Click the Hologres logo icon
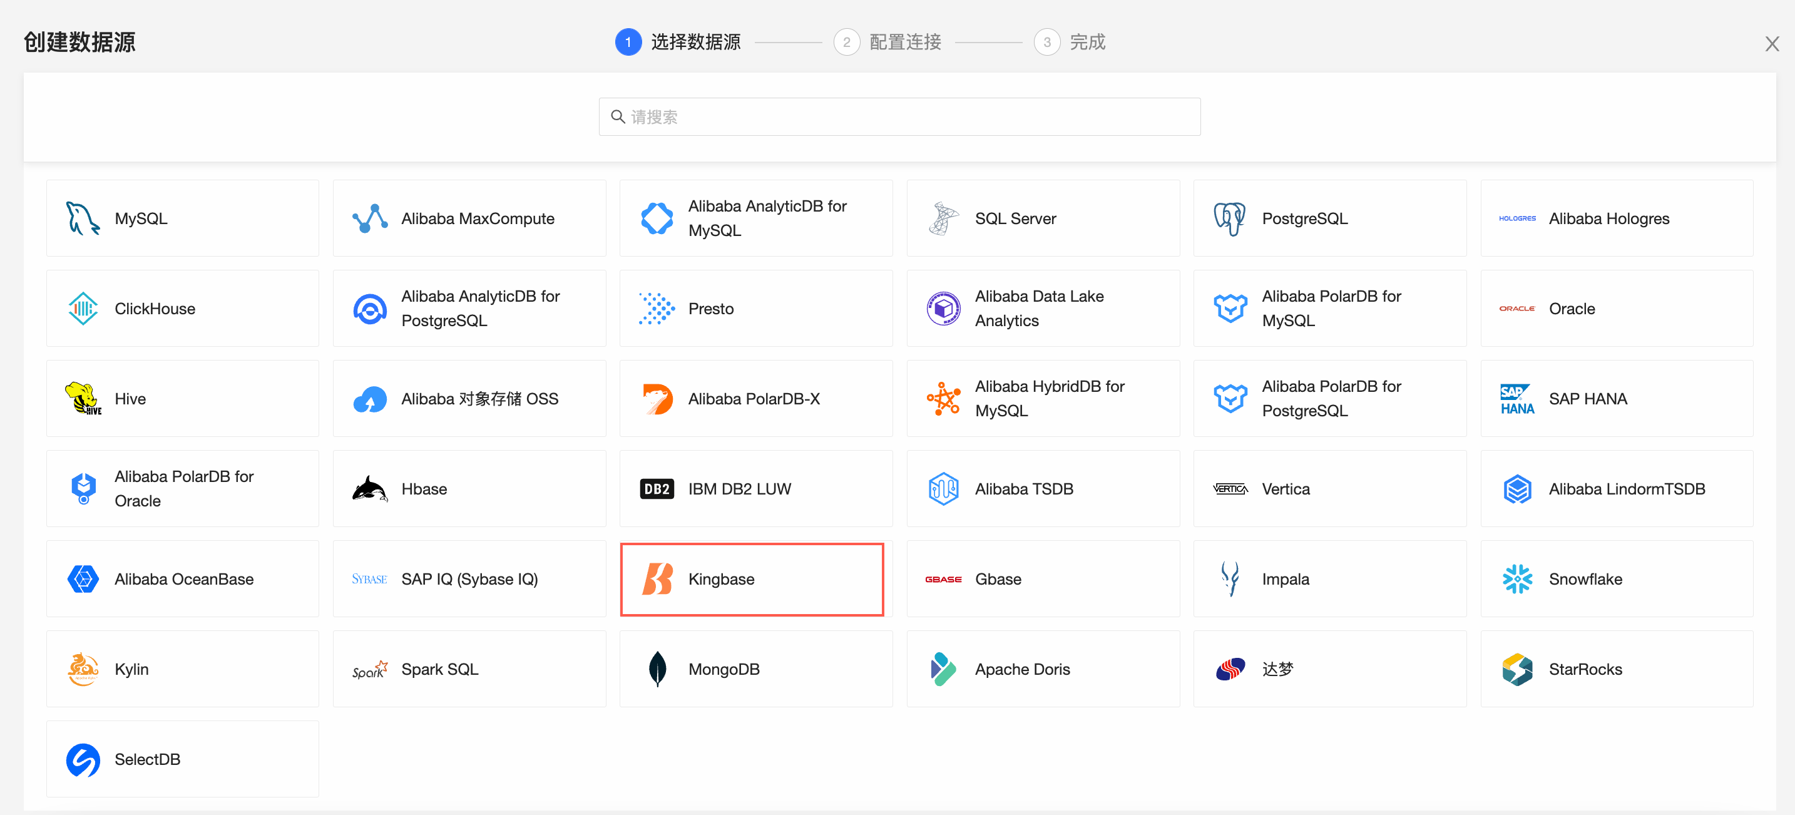 tap(1517, 218)
